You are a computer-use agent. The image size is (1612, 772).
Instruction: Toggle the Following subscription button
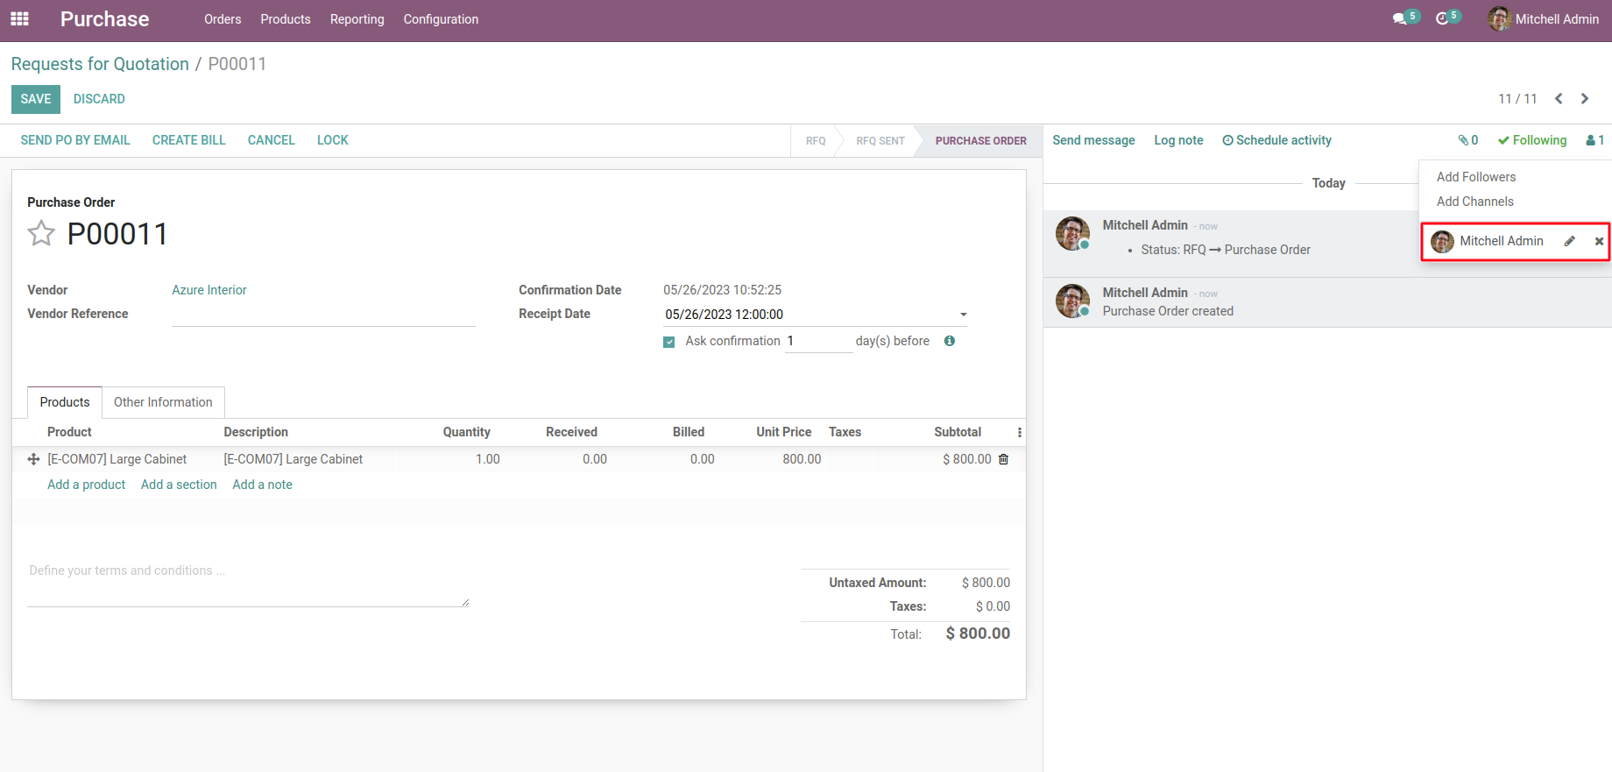coord(1532,140)
